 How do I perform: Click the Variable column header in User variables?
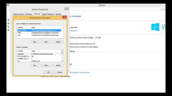[x=20, y=27]
